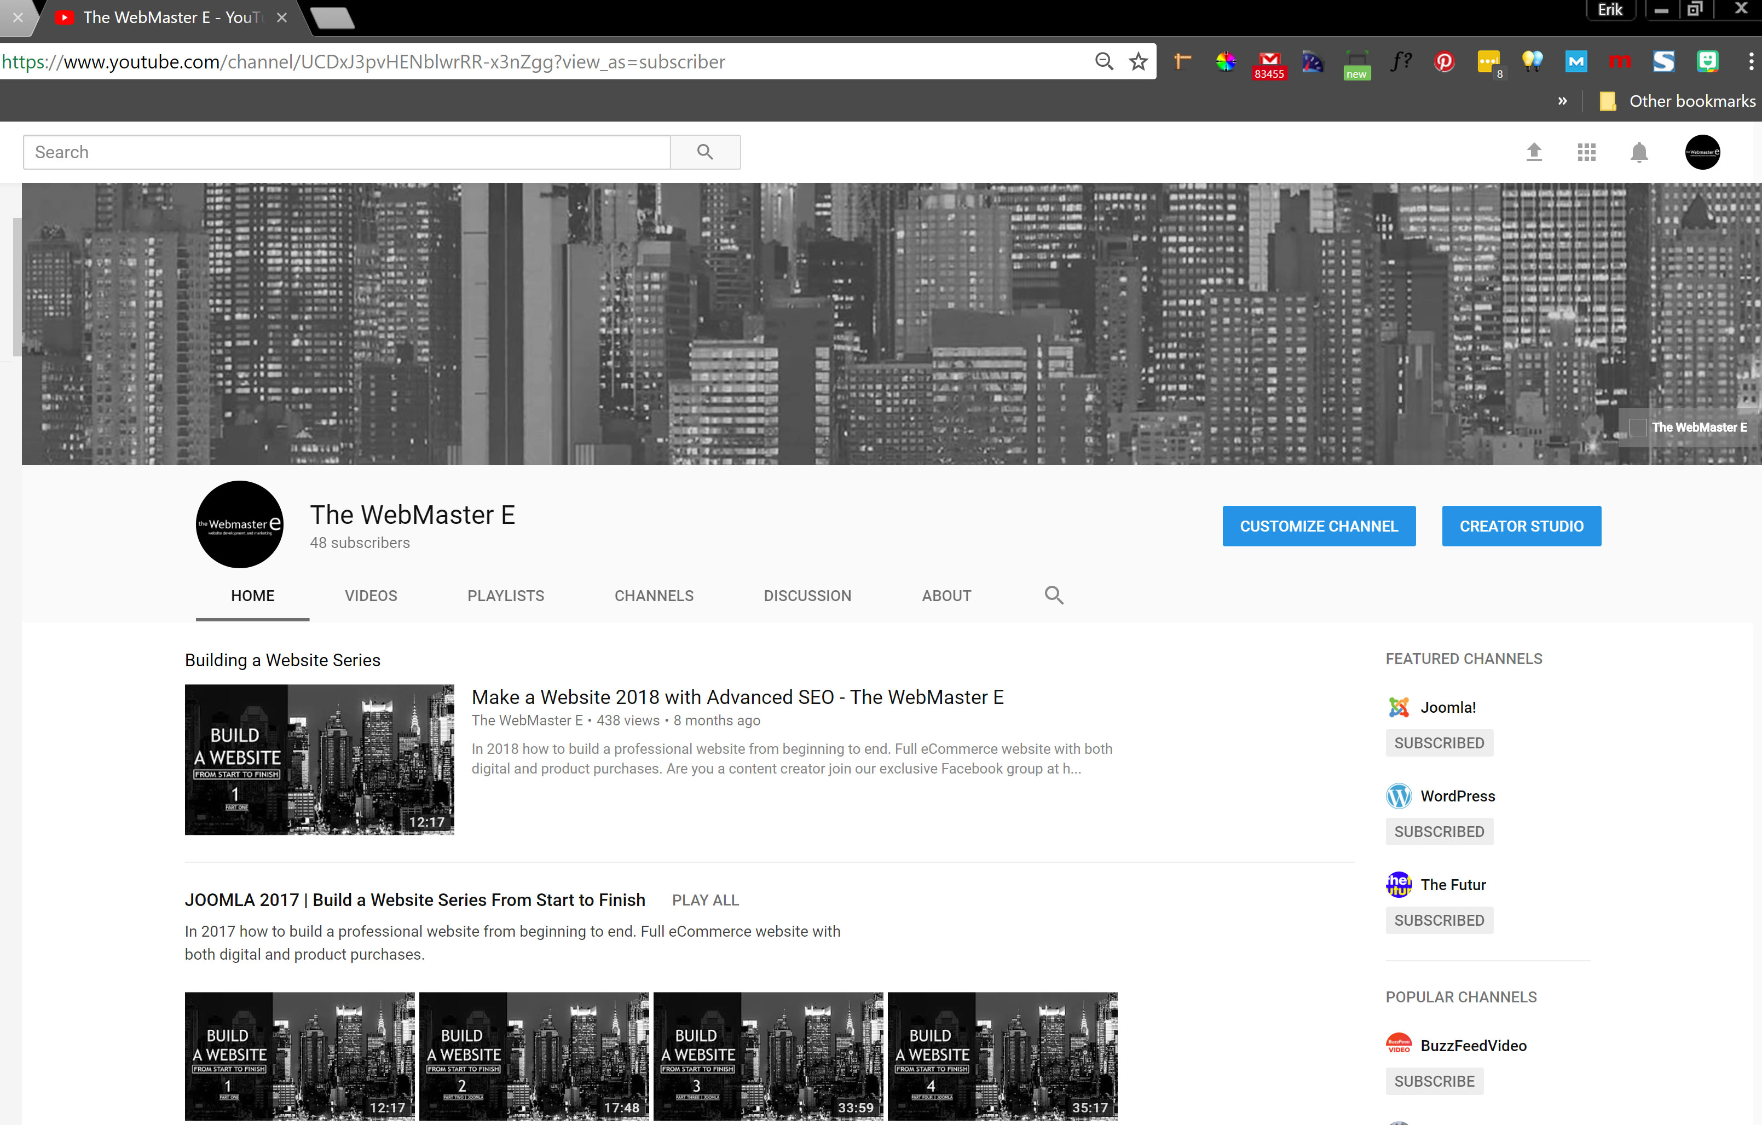The image size is (1762, 1125).
Task: Click the The Futur channel logo
Action: [1399, 884]
